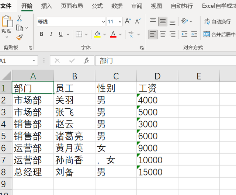Switch to the 审阅 tab
Image resolution: width=236 pixels, height=195 pixels.
click(137, 6)
